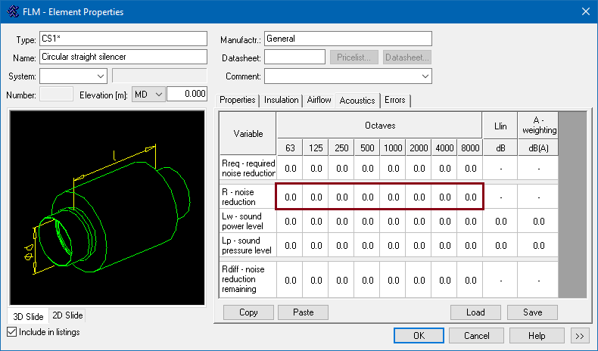Image resolution: width=598 pixels, height=351 pixels.
Task: Select Lp sound pressure level Llin dB cell
Action: click(501, 245)
